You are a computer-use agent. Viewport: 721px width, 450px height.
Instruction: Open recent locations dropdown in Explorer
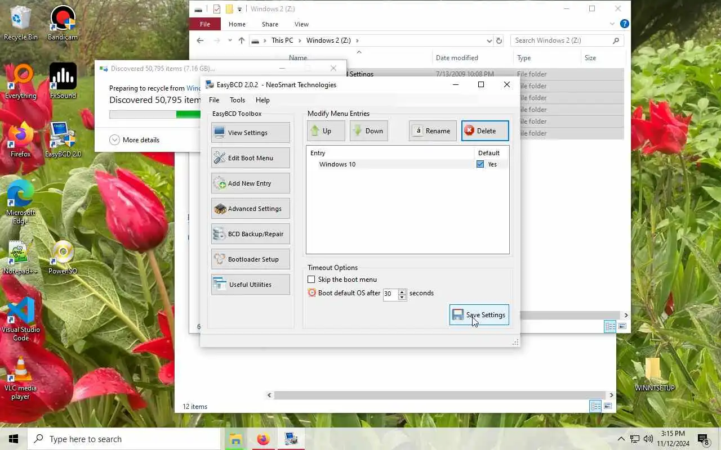(x=230, y=40)
